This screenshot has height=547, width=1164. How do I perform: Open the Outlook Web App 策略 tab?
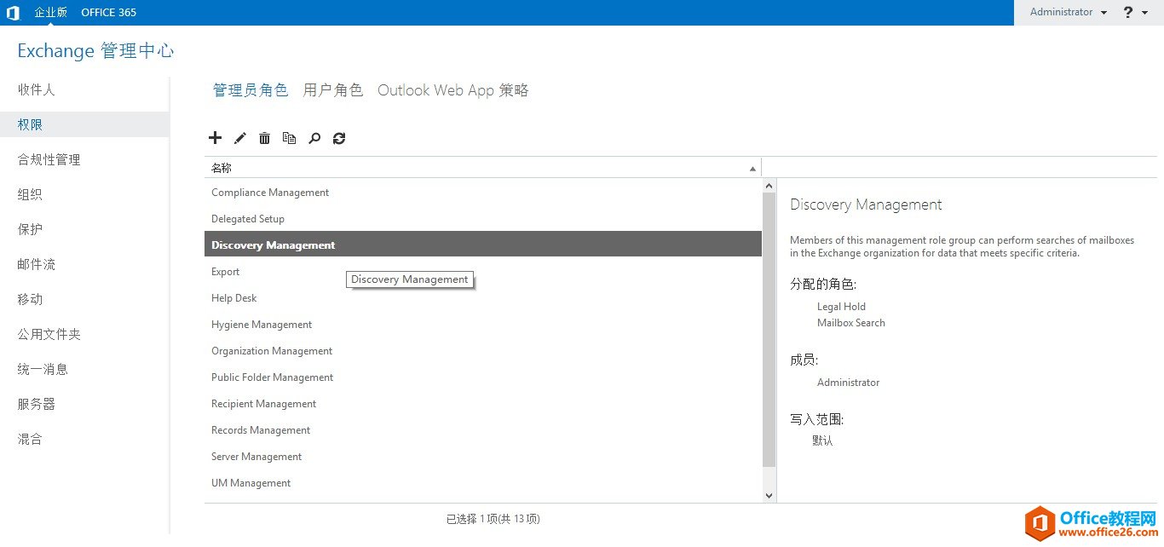[452, 89]
